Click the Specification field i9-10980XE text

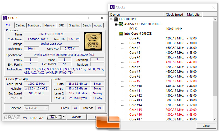click(64, 55)
